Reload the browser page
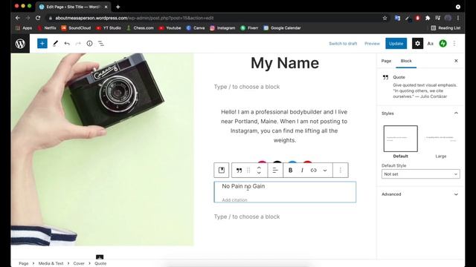476x267 pixels. tap(38, 18)
